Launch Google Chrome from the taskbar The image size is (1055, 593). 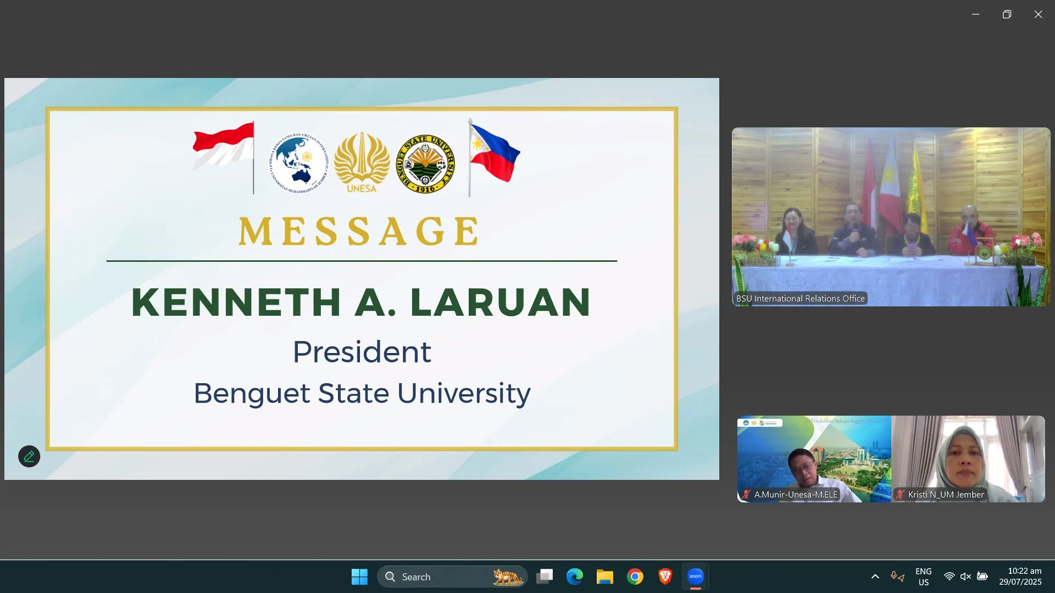635,577
